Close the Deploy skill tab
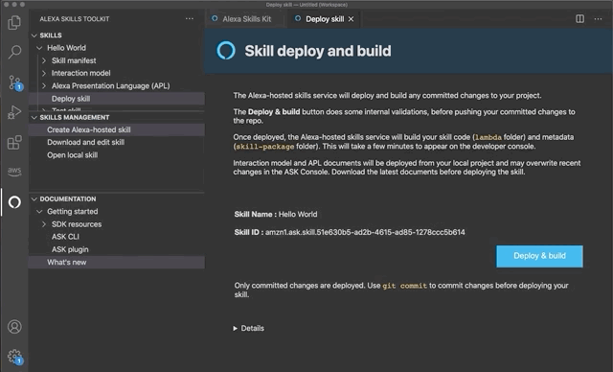The width and height of the screenshot is (613, 372). coord(352,19)
